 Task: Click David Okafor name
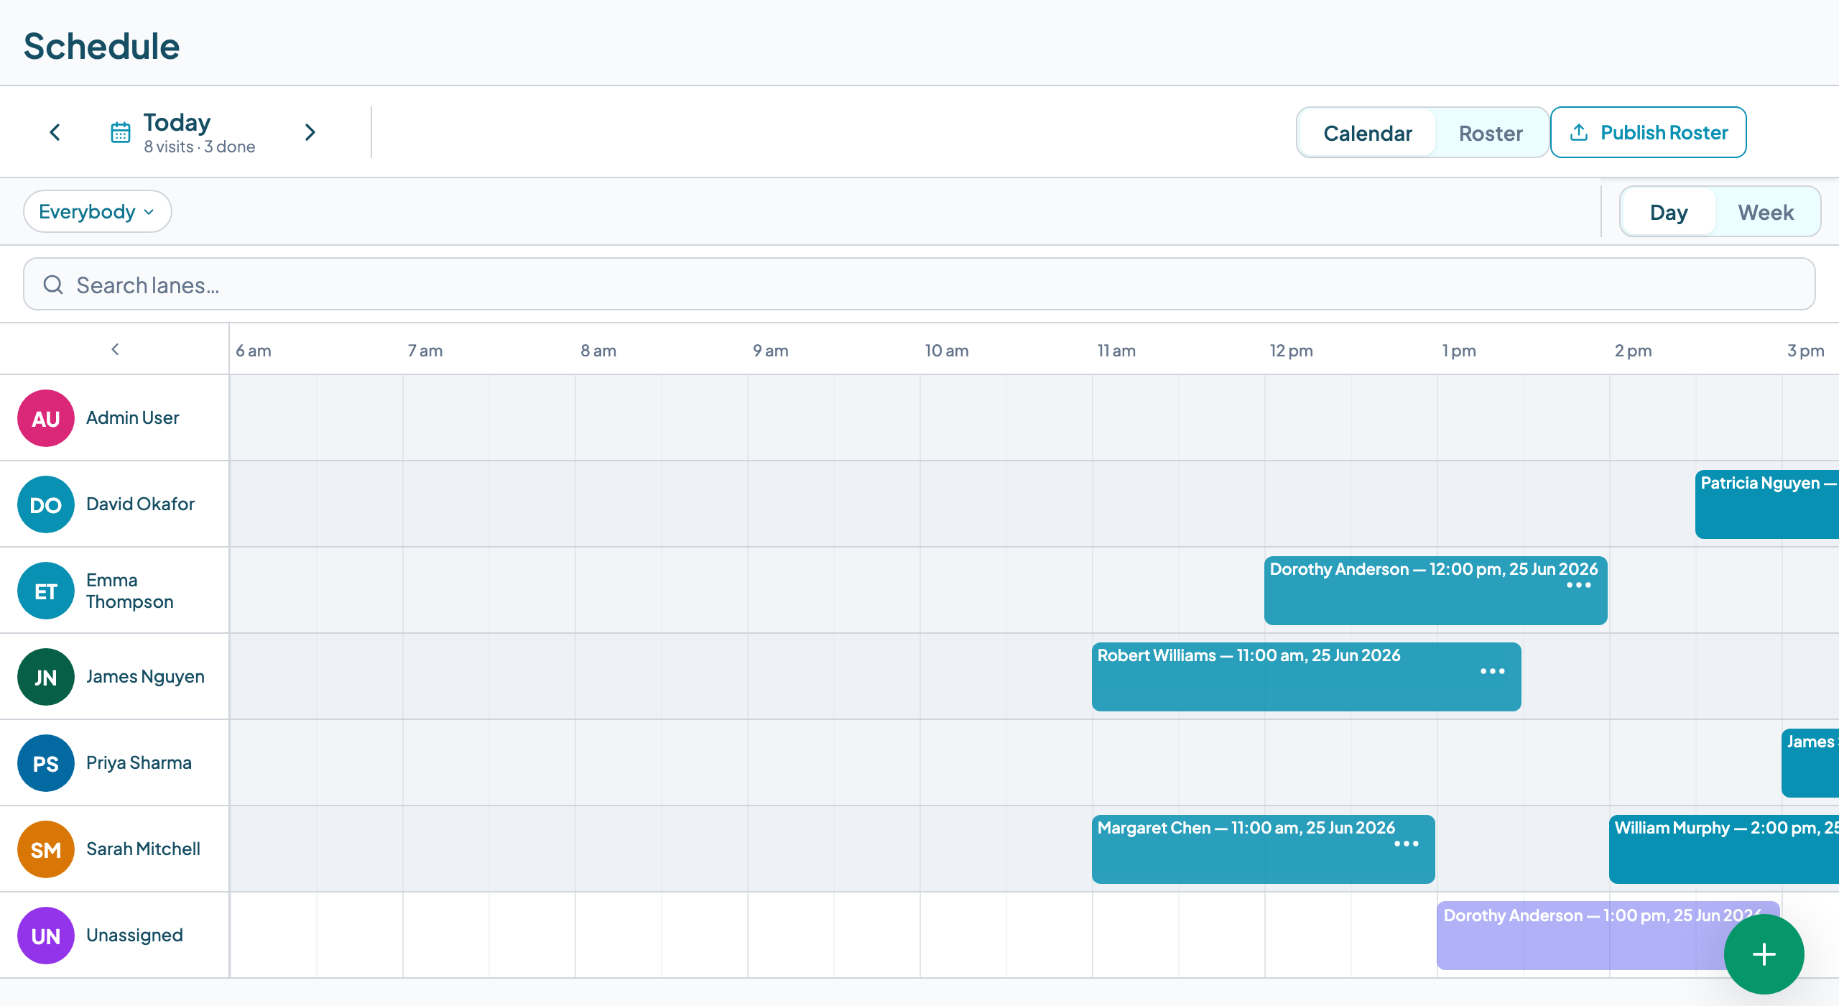tap(140, 504)
